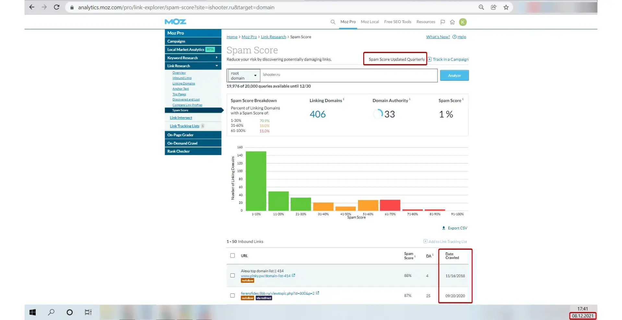Open Link Intersect in sidebar
Screen dimensions: 622x320
point(181,118)
